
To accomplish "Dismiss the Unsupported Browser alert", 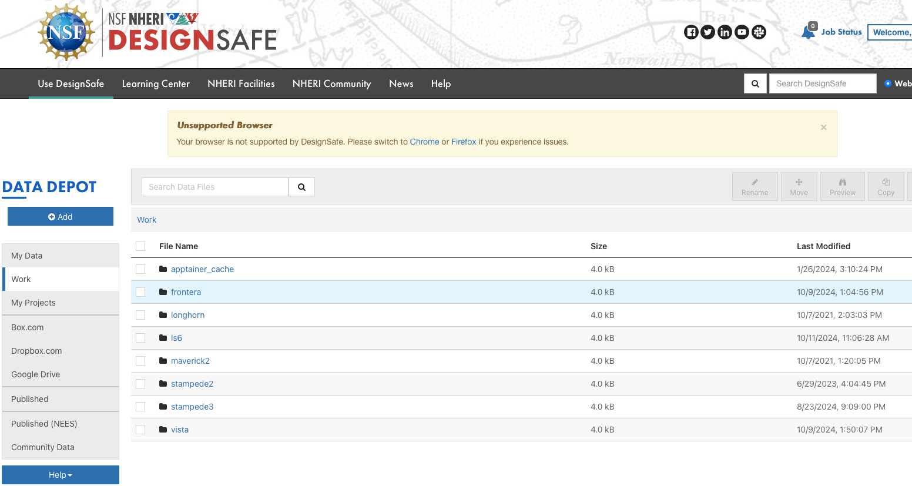I will click(824, 127).
